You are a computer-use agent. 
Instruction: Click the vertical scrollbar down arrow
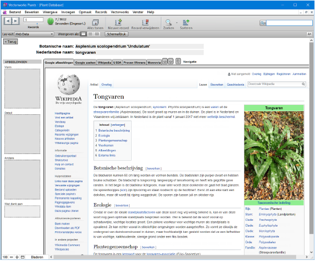tap(311, 252)
